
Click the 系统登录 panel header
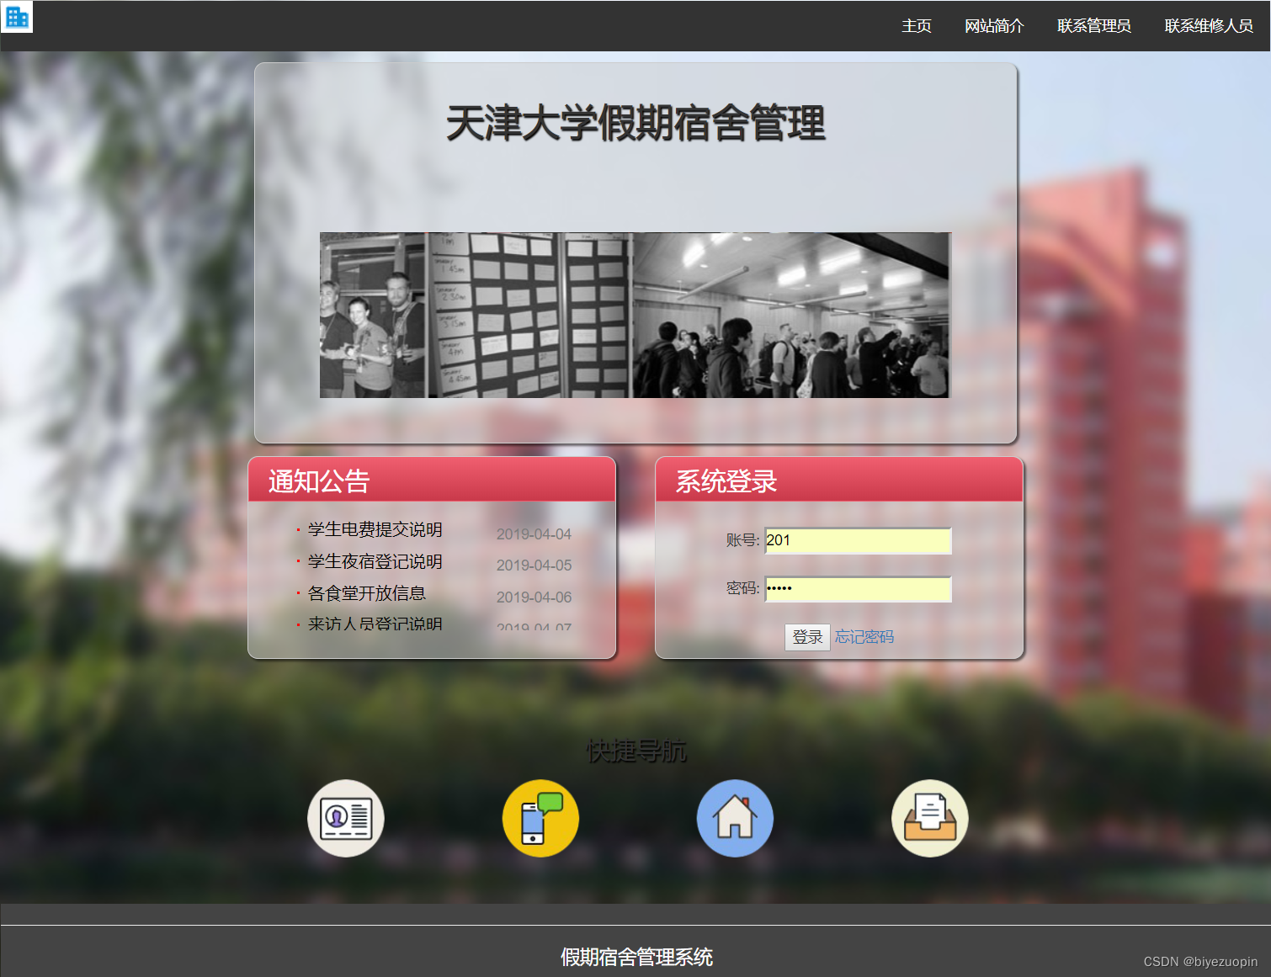point(839,480)
